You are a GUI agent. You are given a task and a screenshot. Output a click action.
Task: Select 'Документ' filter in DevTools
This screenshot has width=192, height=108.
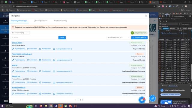point(172,29)
